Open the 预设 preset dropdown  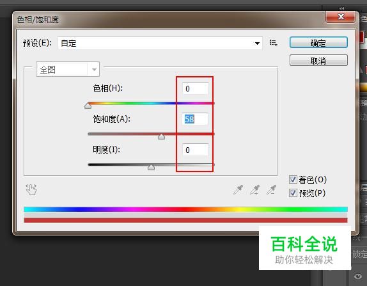[160, 43]
